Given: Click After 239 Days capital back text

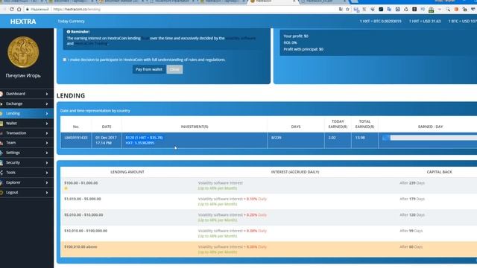Looking at the screenshot, I should pos(412,183).
